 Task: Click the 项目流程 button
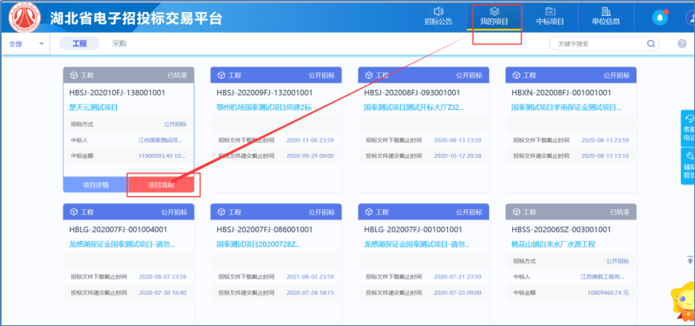pyautogui.click(x=163, y=184)
